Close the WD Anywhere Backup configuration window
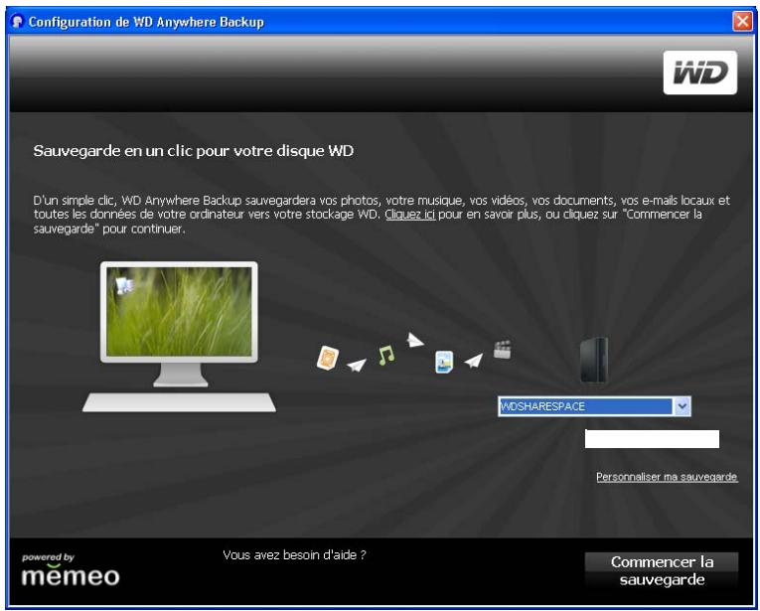Screen dimensions: 760x611 tap(742, 21)
